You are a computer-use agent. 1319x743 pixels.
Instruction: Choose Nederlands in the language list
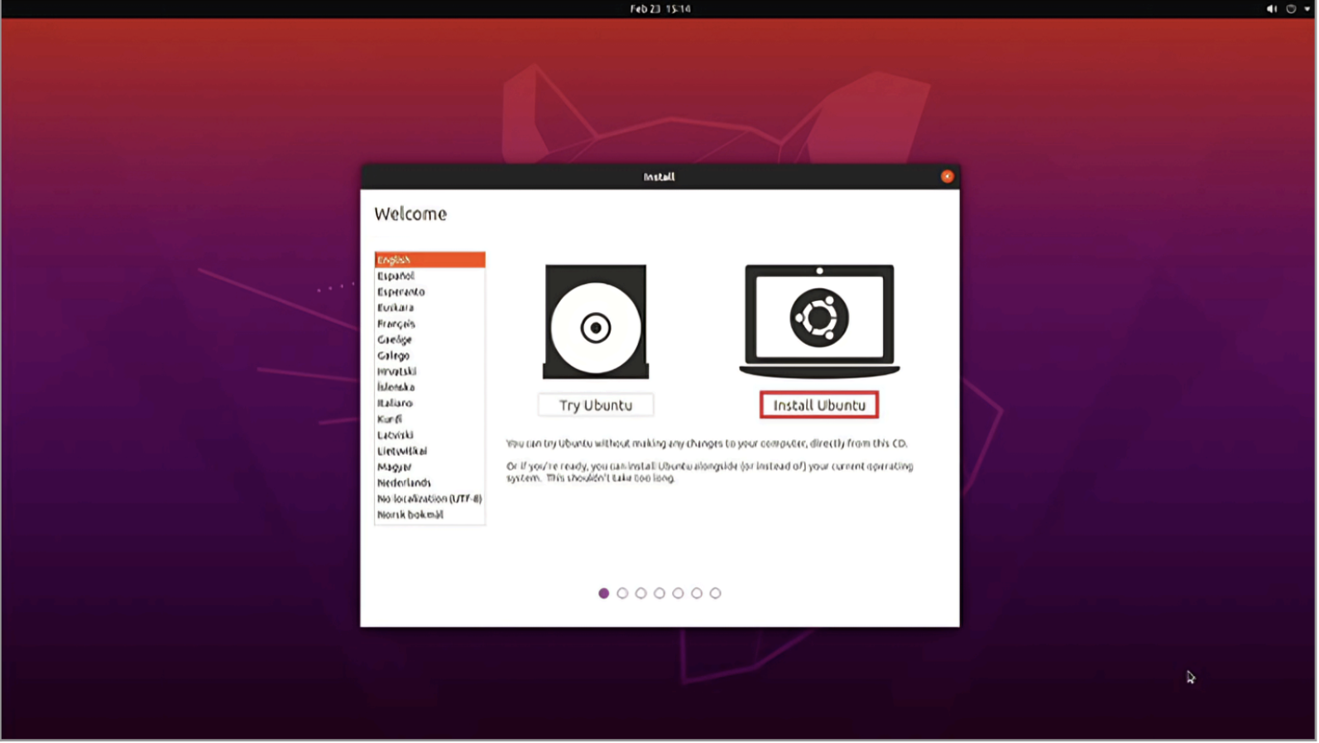[404, 482]
